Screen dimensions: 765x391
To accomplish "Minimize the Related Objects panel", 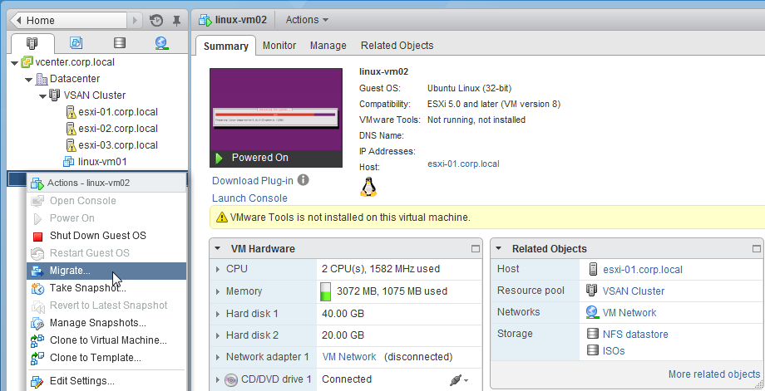I will click(x=756, y=249).
